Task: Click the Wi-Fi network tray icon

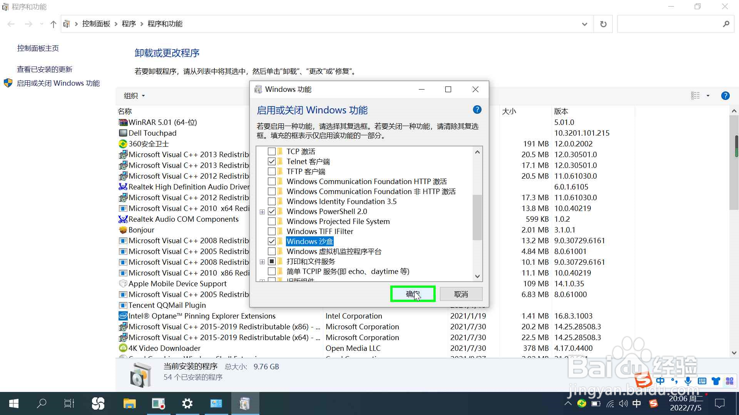Action: point(610,403)
